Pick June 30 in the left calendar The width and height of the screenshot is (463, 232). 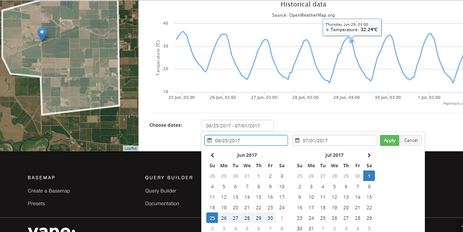[270, 218]
